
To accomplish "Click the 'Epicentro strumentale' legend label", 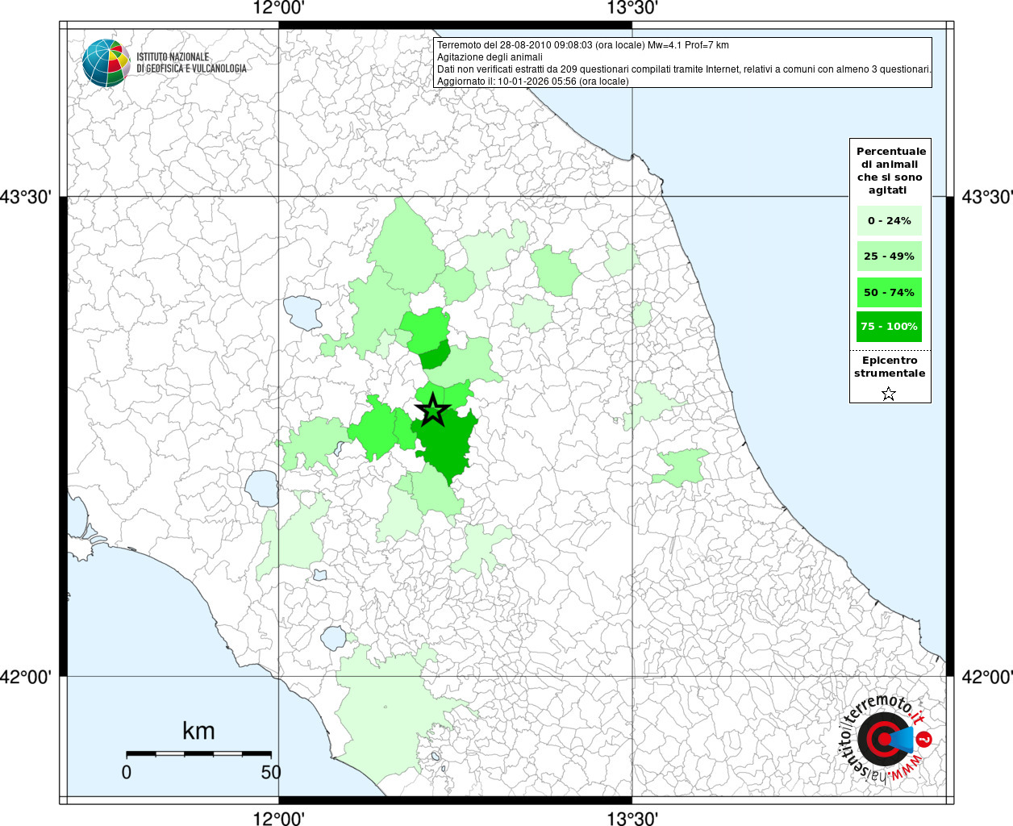I will [890, 367].
